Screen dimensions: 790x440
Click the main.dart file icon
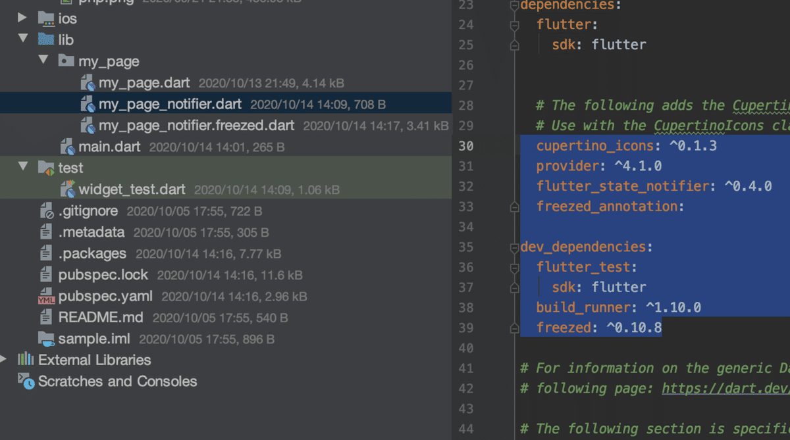pyautogui.click(x=67, y=147)
